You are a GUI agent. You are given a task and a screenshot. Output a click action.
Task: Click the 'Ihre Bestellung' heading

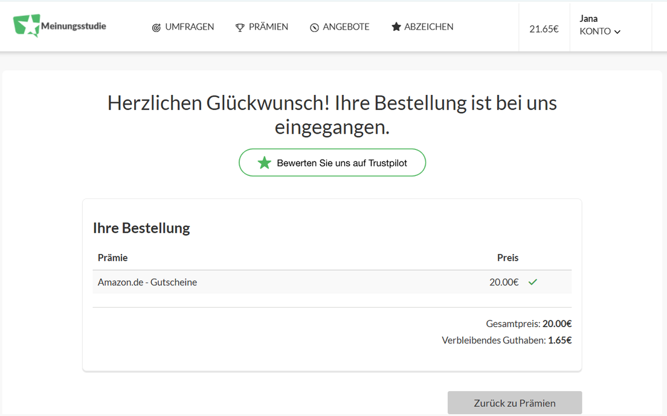click(x=141, y=228)
